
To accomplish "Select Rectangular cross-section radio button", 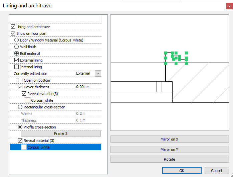I will pyautogui.click(x=20, y=107).
